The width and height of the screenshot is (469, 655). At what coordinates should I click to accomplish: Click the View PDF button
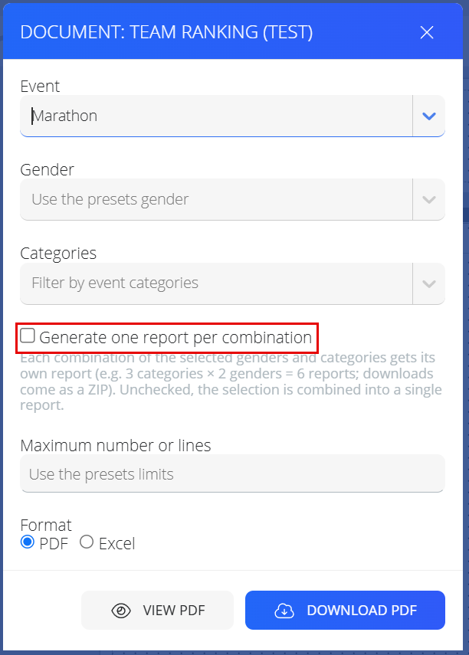click(x=158, y=611)
